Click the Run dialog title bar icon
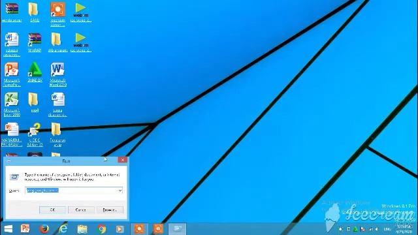Screen dimensions: 418x235 tap(8, 161)
